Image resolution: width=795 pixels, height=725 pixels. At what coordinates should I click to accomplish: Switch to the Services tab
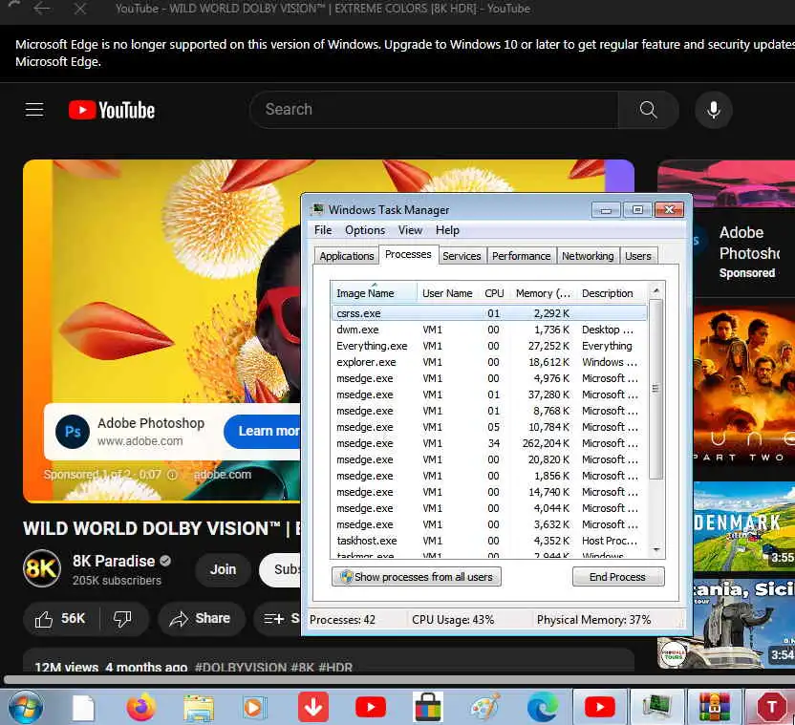click(462, 256)
